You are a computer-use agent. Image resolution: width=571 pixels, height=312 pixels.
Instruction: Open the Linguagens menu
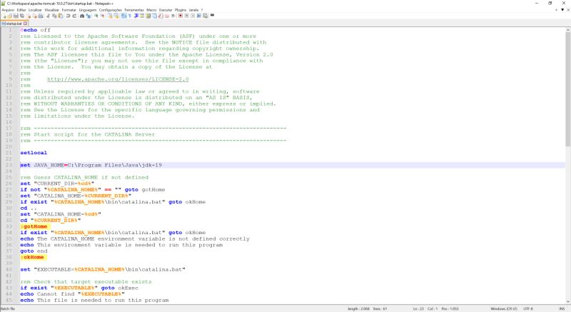click(x=88, y=10)
